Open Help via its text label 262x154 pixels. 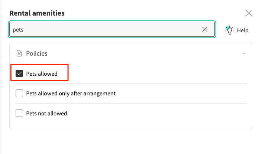[x=243, y=30]
